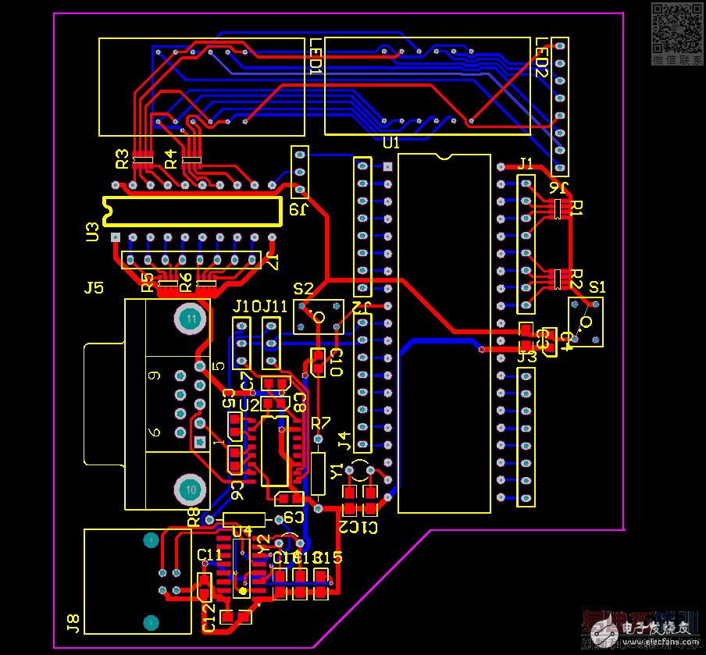This screenshot has width=706, height=655.
Task: Select the C12 capacitor label
Action: point(209,618)
